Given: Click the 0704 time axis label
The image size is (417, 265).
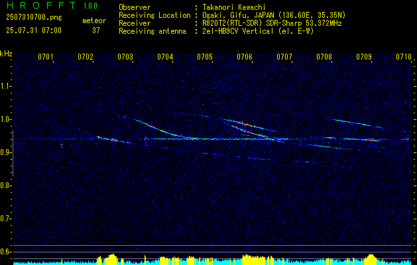Looking at the screenshot, I should pos(165,56).
